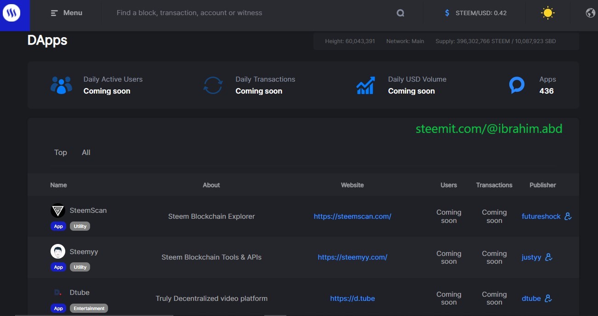The image size is (598, 316).
Task: Click the Network: Main stat
Action: coord(405,41)
